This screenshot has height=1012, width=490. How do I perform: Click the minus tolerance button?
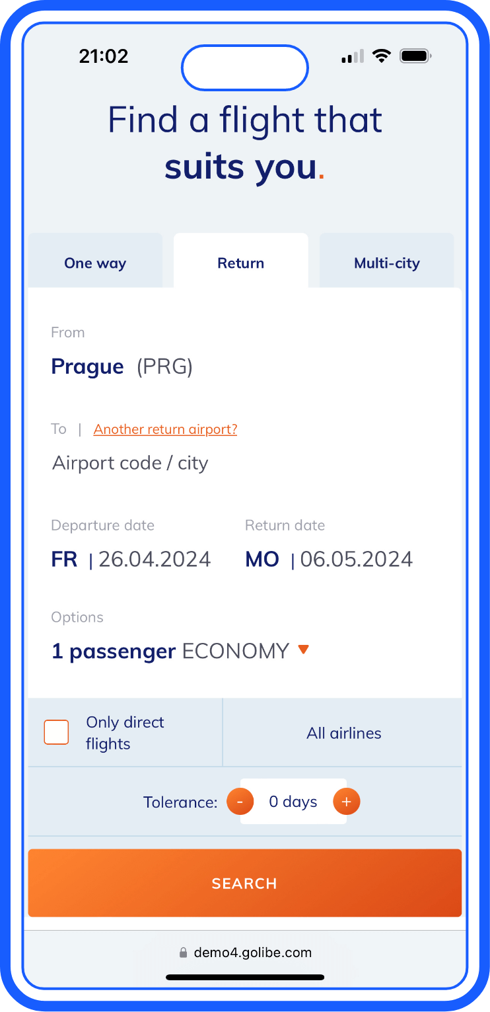click(x=240, y=802)
